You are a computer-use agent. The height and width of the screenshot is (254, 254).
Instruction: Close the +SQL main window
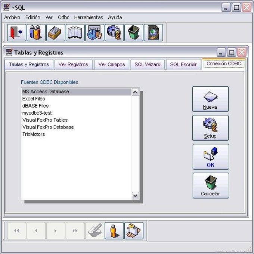coord(247,7)
